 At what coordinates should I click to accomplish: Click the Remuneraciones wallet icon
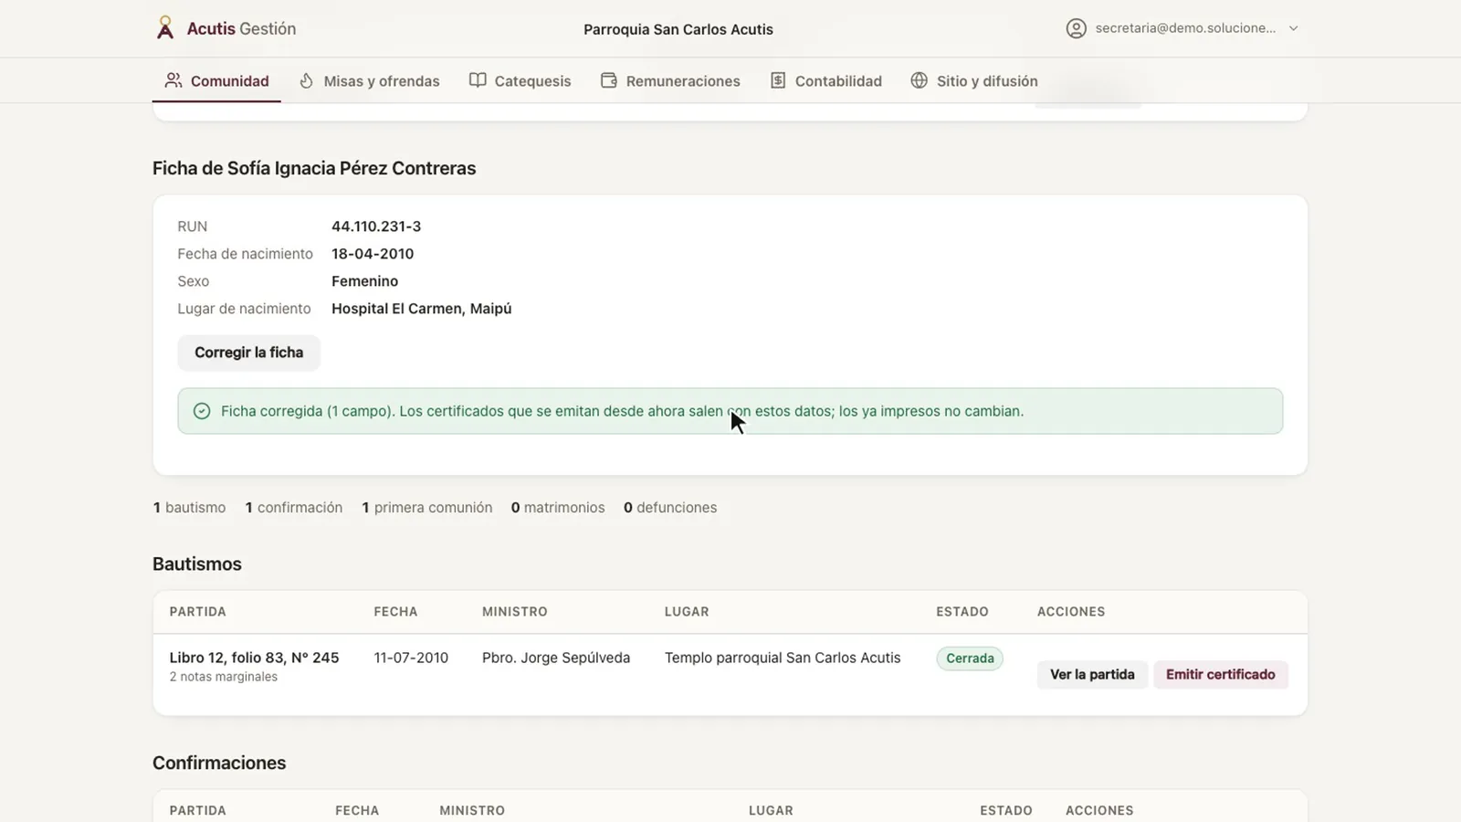click(x=609, y=80)
